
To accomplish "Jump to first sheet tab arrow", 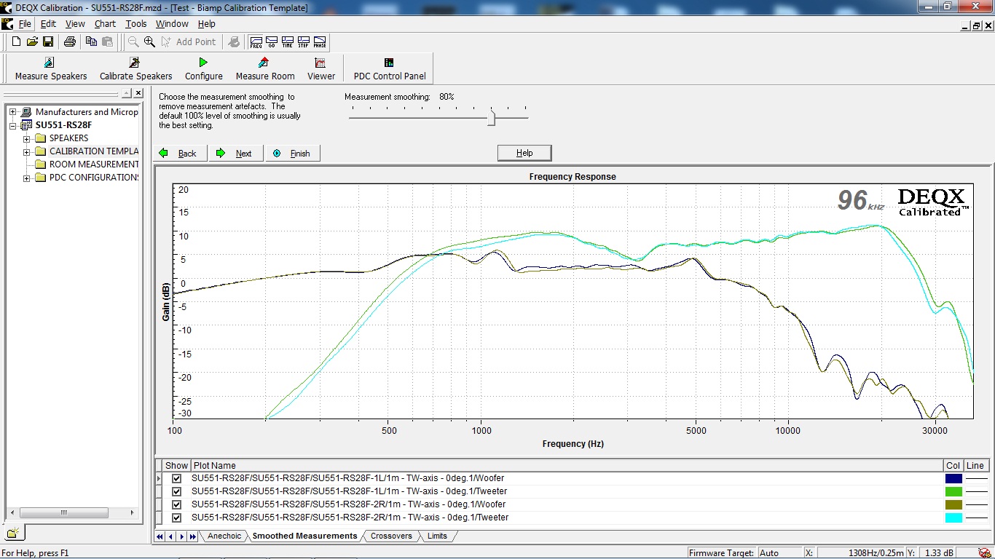I will pyautogui.click(x=160, y=536).
